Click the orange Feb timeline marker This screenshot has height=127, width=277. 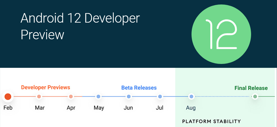pyautogui.click(x=8, y=96)
